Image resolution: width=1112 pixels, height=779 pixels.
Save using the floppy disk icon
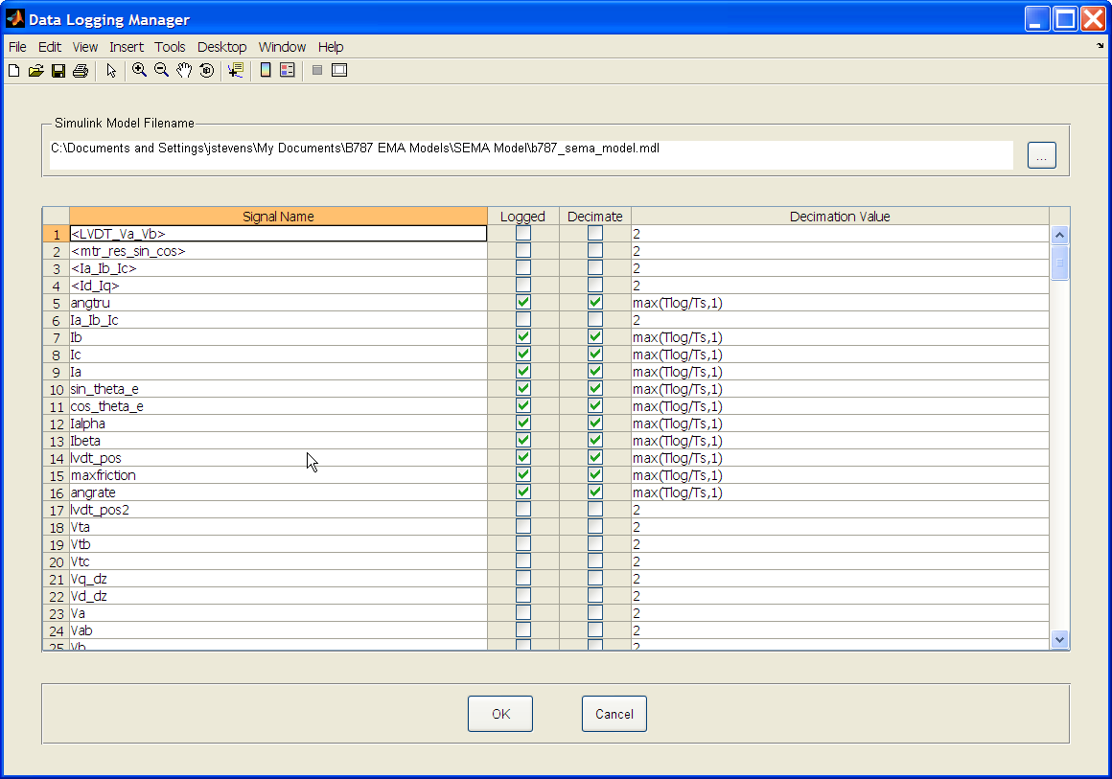pyautogui.click(x=58, y=70)
